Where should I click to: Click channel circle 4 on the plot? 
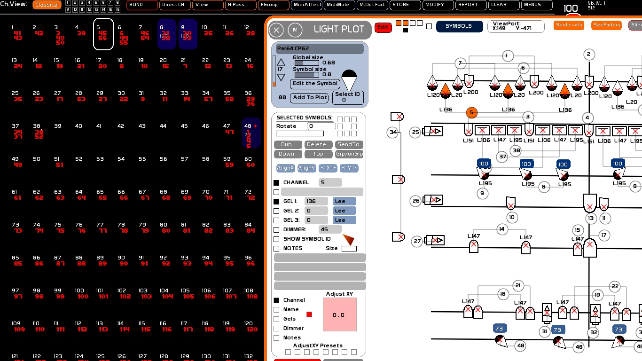pos(587,118)
